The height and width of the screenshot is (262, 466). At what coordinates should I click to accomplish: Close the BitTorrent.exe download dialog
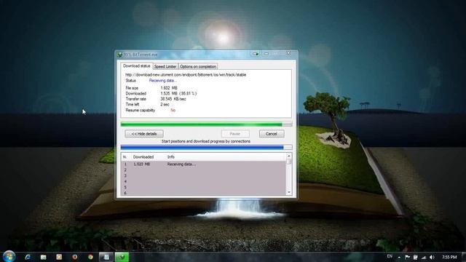(288, 53)
